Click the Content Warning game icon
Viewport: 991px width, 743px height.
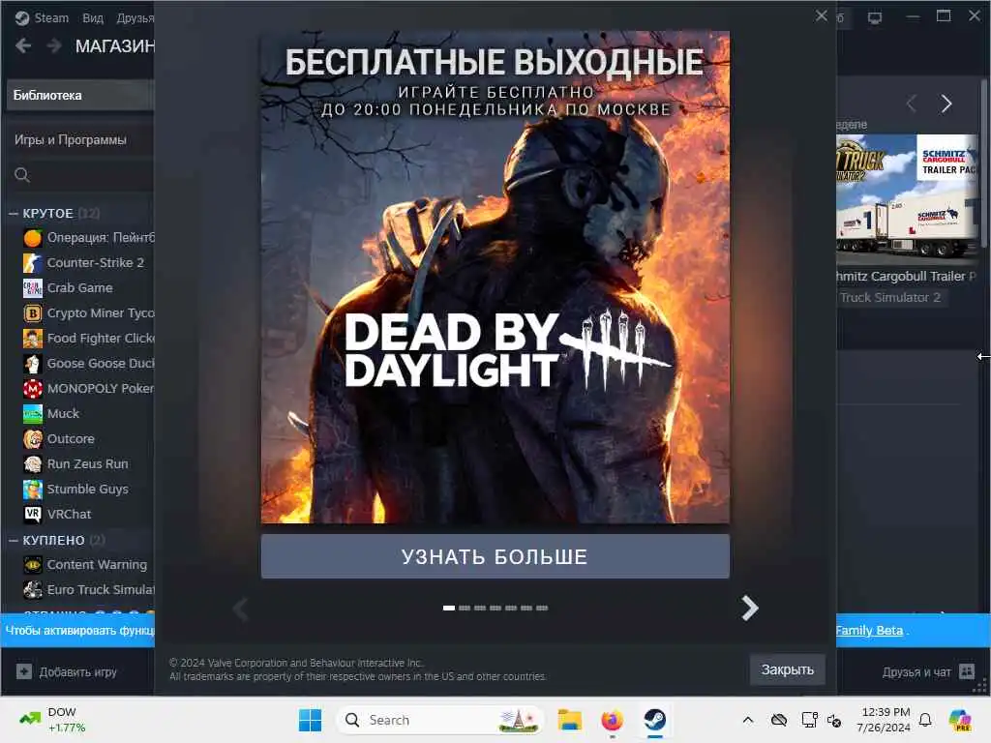[x=33, y=564]
